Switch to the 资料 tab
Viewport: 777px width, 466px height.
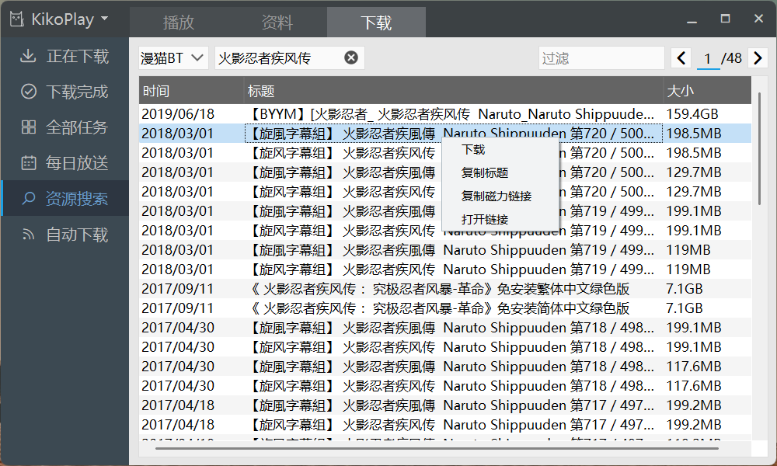[x=277, y=23]
